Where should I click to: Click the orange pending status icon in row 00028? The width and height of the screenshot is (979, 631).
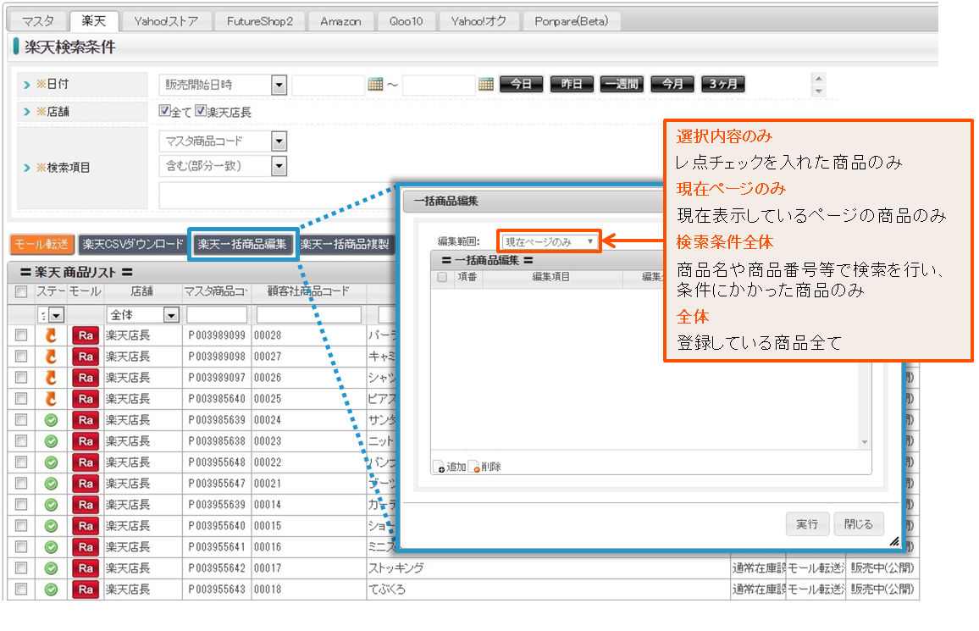click(51, 335)
